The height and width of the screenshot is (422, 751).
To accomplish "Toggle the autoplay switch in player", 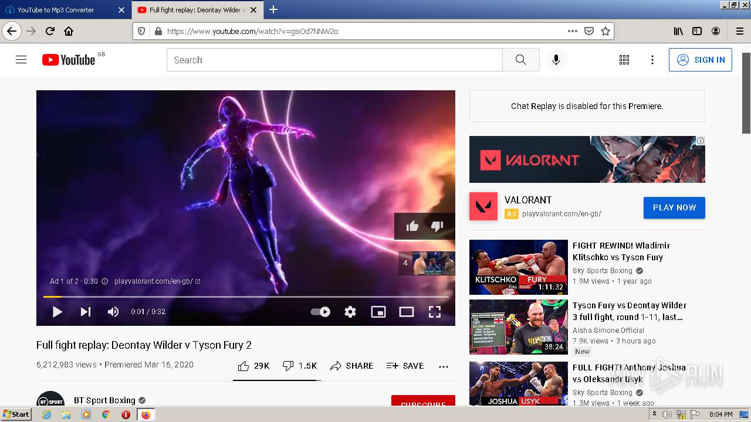I will pyautogui.click(x=321, y=312).
